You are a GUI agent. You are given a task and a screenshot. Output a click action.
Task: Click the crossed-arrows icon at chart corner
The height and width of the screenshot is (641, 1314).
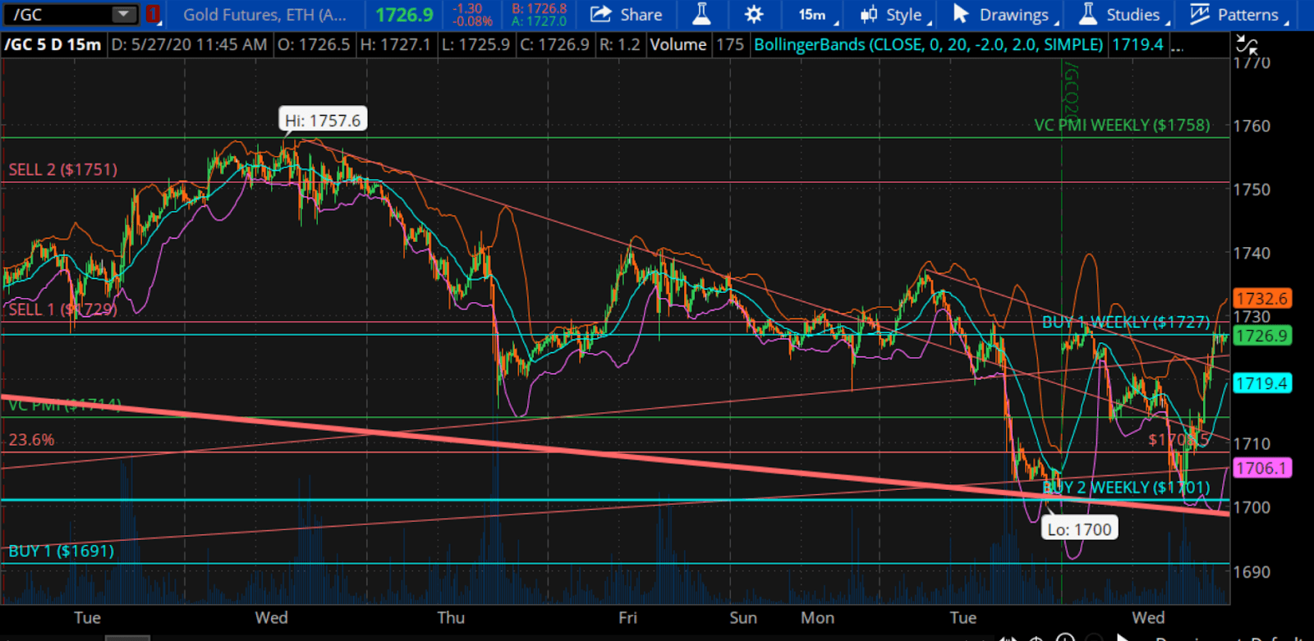point(1247,45)
